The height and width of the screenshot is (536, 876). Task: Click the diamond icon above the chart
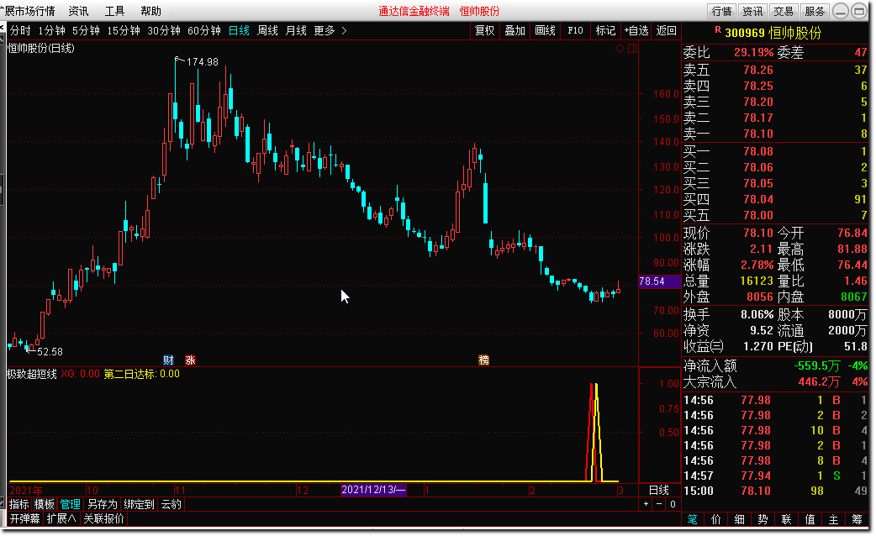620,49
